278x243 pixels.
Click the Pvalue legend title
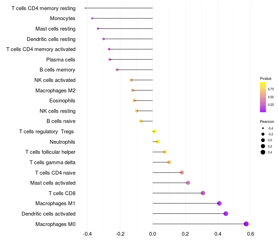[x=265, y=78]
